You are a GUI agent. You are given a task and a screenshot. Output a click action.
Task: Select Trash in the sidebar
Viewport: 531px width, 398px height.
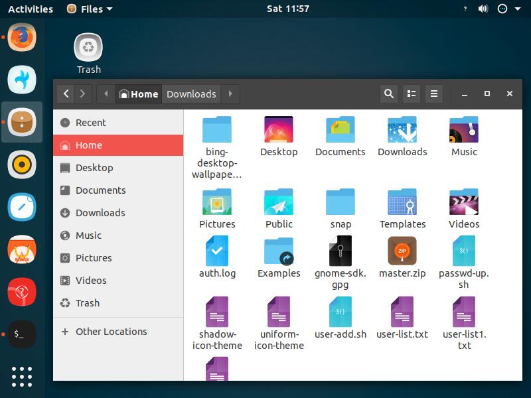click(118, 303)
